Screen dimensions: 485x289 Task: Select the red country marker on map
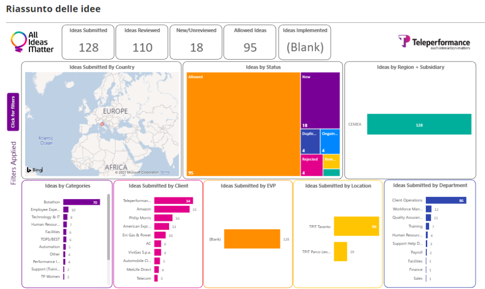coord(102,124)
